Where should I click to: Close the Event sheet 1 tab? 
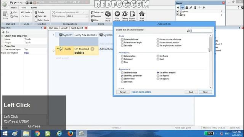pos(86,28)
